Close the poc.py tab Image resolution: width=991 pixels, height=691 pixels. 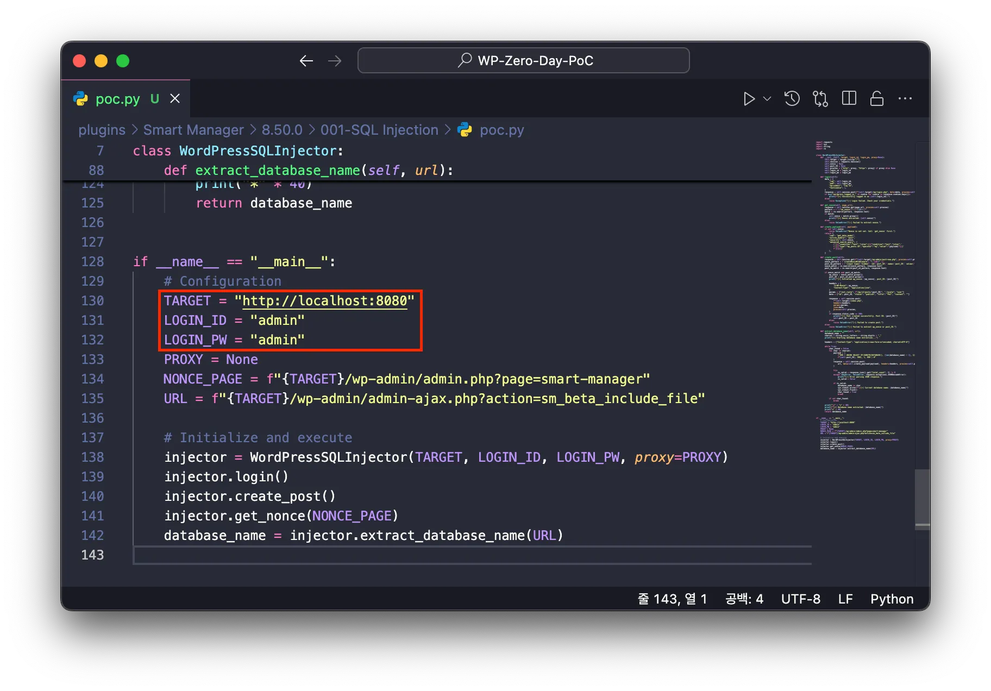(x=175, y=99)
